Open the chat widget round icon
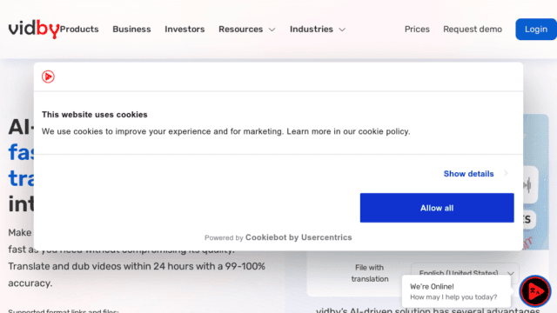557x313 pixels. (x=535, y=291)
